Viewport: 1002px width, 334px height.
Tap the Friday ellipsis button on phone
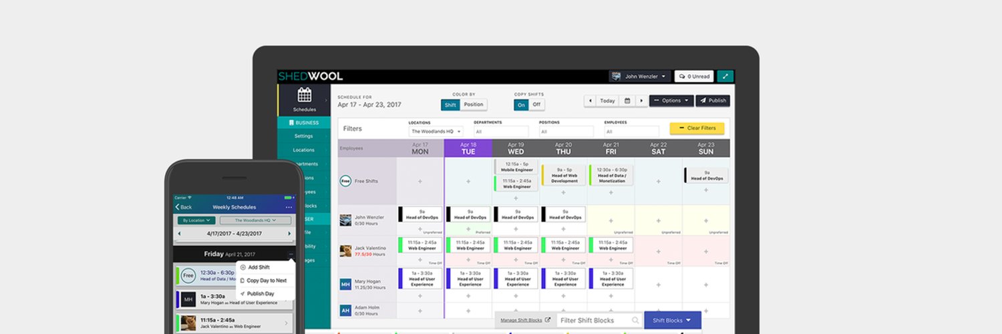click(290, 255)
